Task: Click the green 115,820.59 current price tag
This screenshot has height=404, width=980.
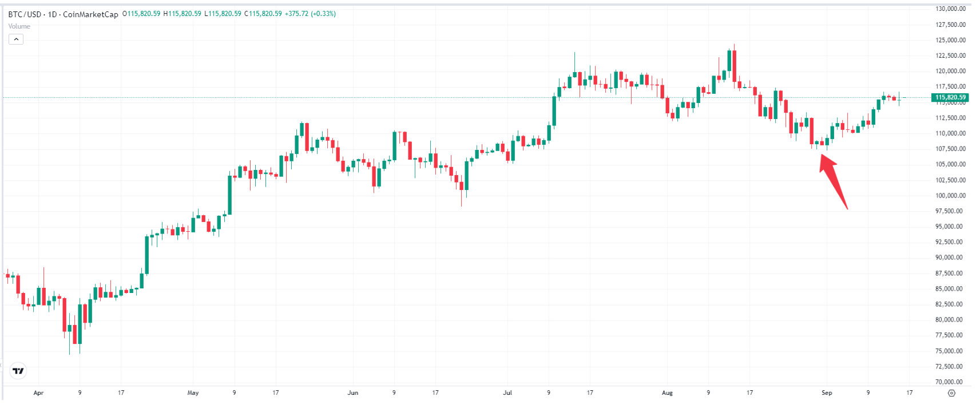Action: pos(950,97)
